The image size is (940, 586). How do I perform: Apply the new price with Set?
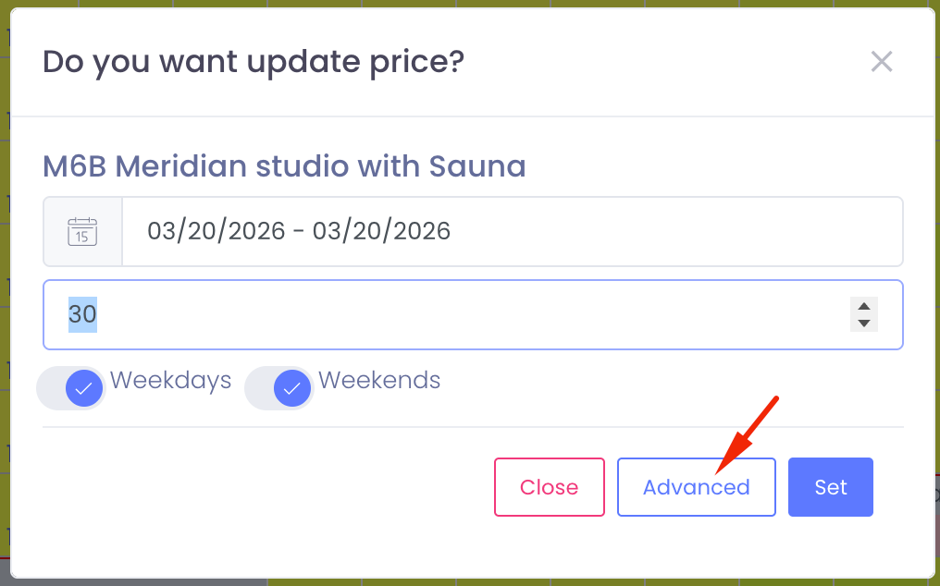coord(830,486)
